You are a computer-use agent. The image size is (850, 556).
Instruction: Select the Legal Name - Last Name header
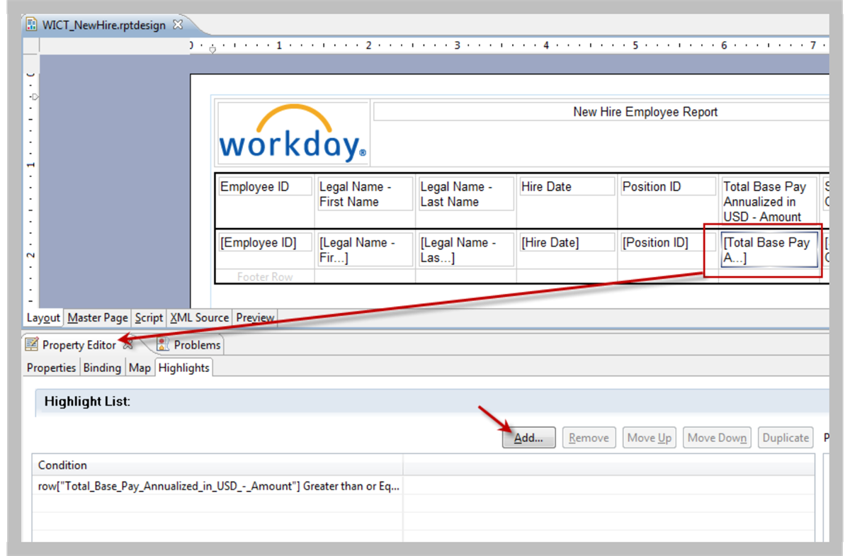[466, 194]
